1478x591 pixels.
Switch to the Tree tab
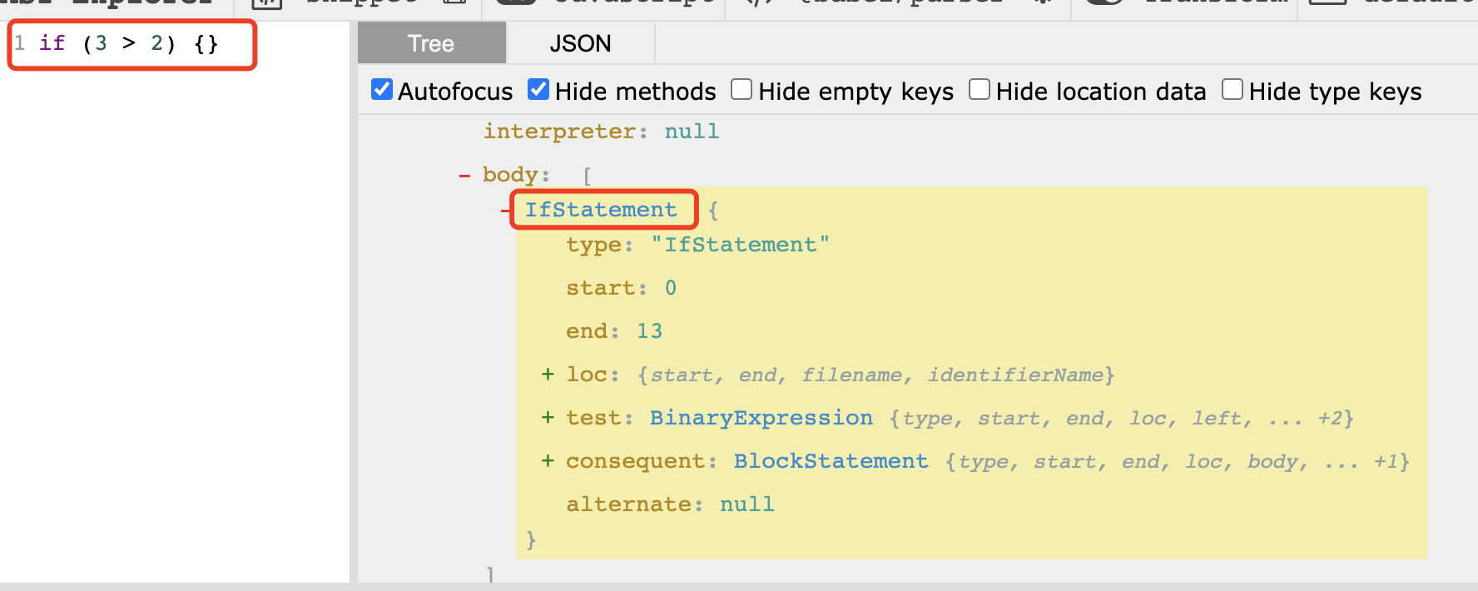click(x=431, y=43)
